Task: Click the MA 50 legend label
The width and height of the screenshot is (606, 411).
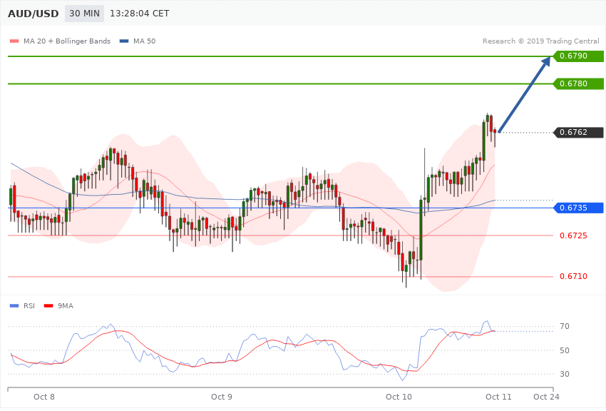Action: tap(144, 41)
